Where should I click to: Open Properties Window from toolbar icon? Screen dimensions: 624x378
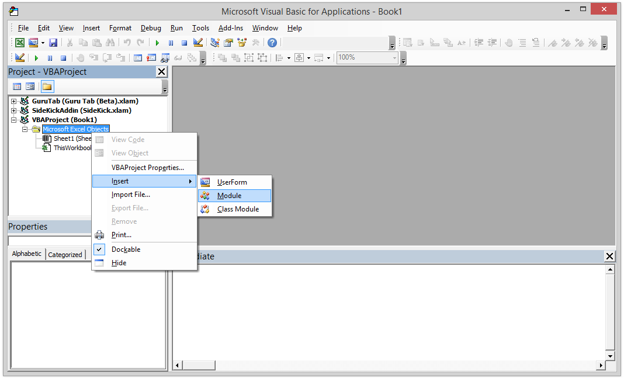point(228,43)
